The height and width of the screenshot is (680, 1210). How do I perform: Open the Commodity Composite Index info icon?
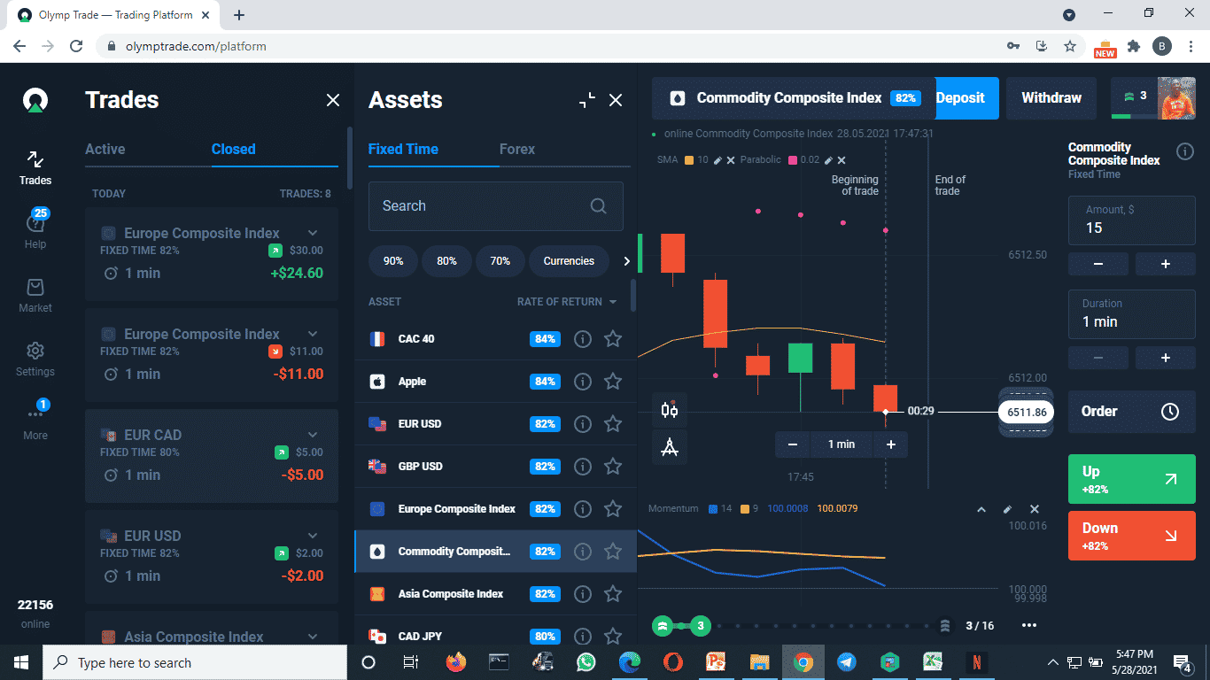tap(1184, 151)
